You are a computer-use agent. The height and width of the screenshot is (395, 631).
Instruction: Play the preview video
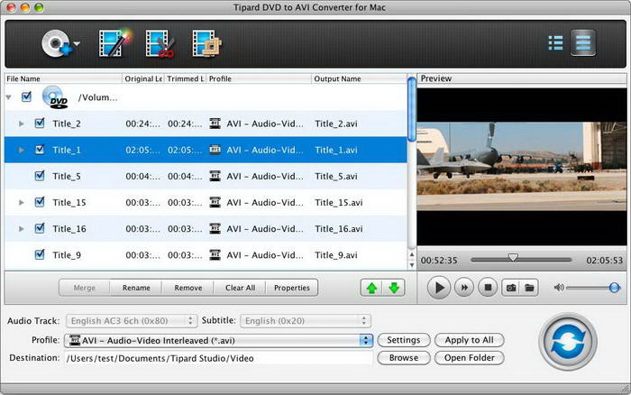pyautogui.click(x=439, y=288)
